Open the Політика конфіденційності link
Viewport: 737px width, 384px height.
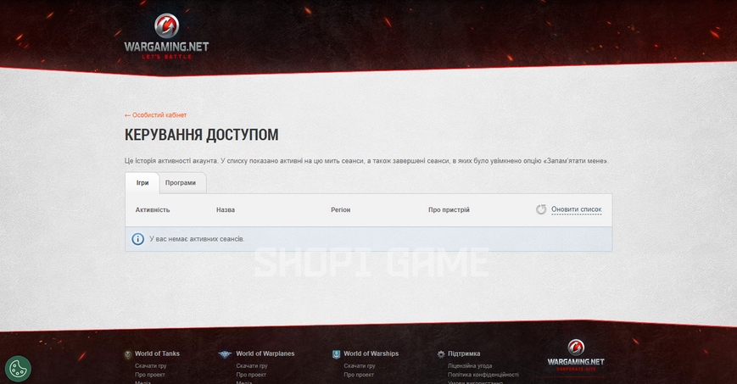[483, 375]
